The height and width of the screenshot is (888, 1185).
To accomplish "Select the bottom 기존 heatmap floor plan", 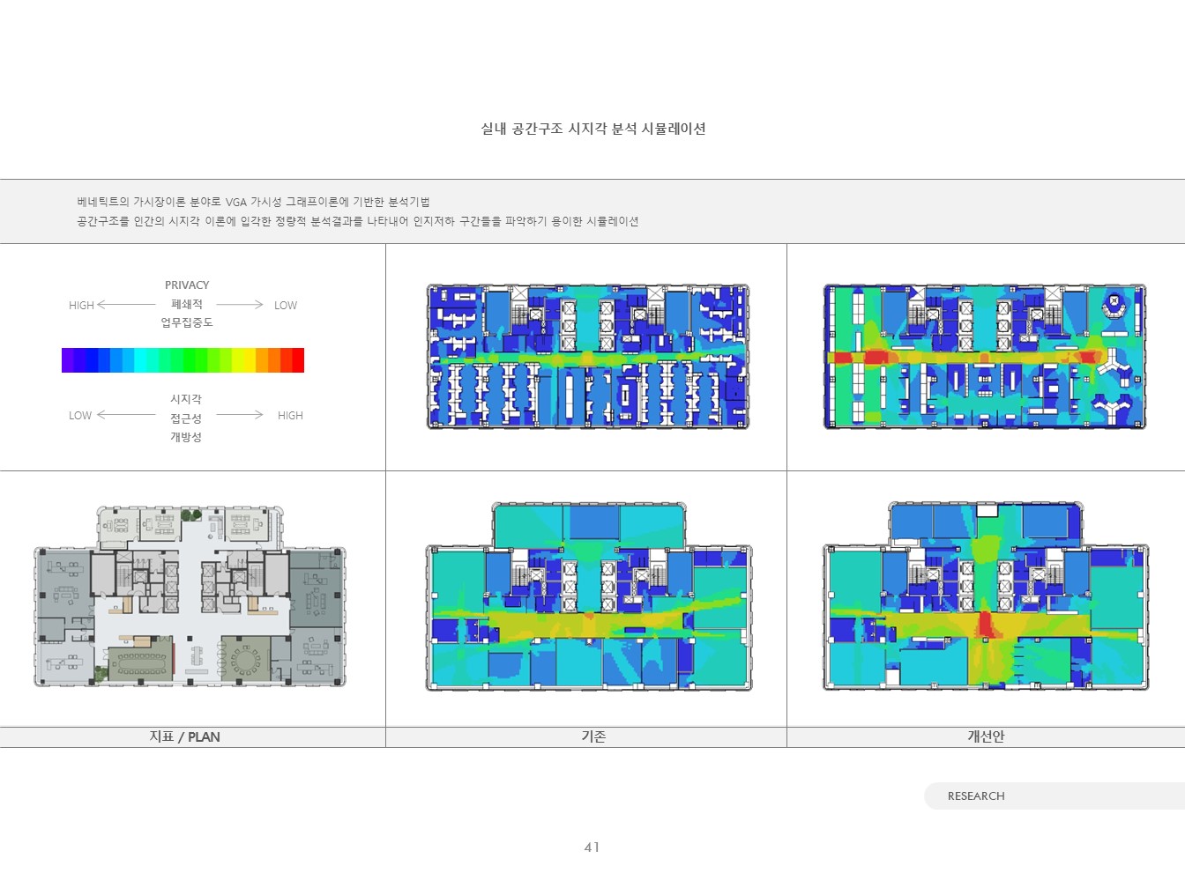I will point(589,596).
